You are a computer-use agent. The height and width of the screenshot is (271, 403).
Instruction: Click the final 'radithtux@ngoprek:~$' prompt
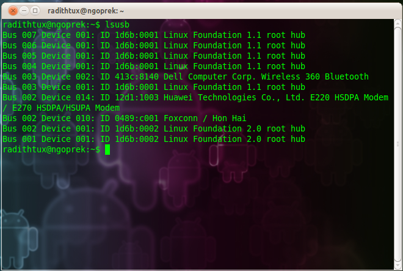click(x=51, y=149)
